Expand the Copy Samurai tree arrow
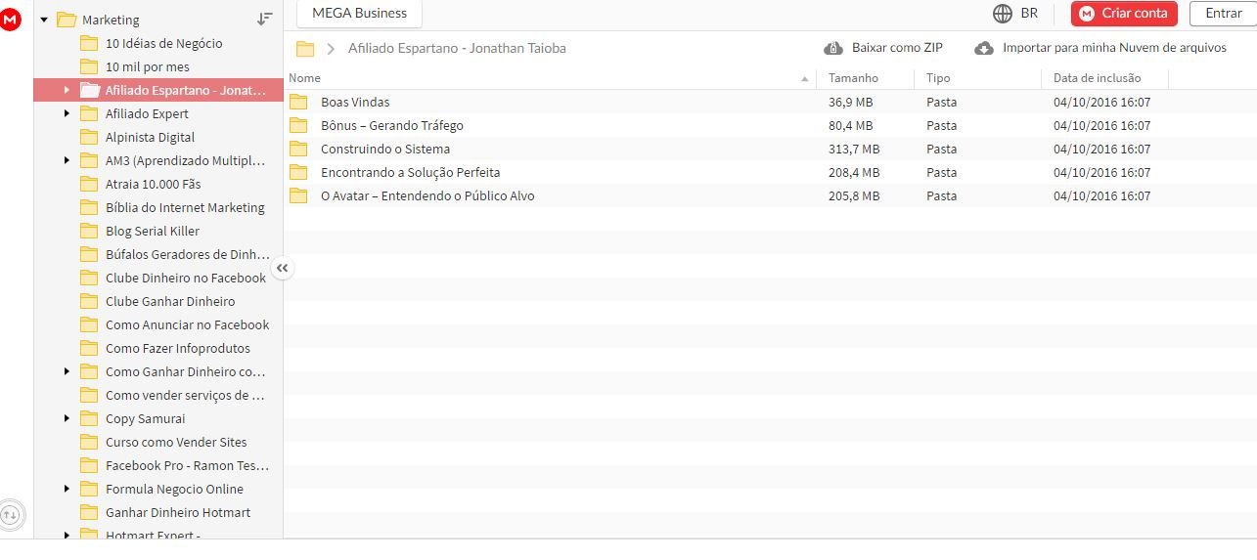 click(x=67, y=418)
